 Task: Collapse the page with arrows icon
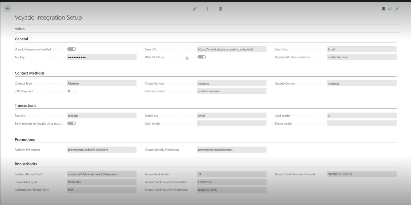(397, 9)
